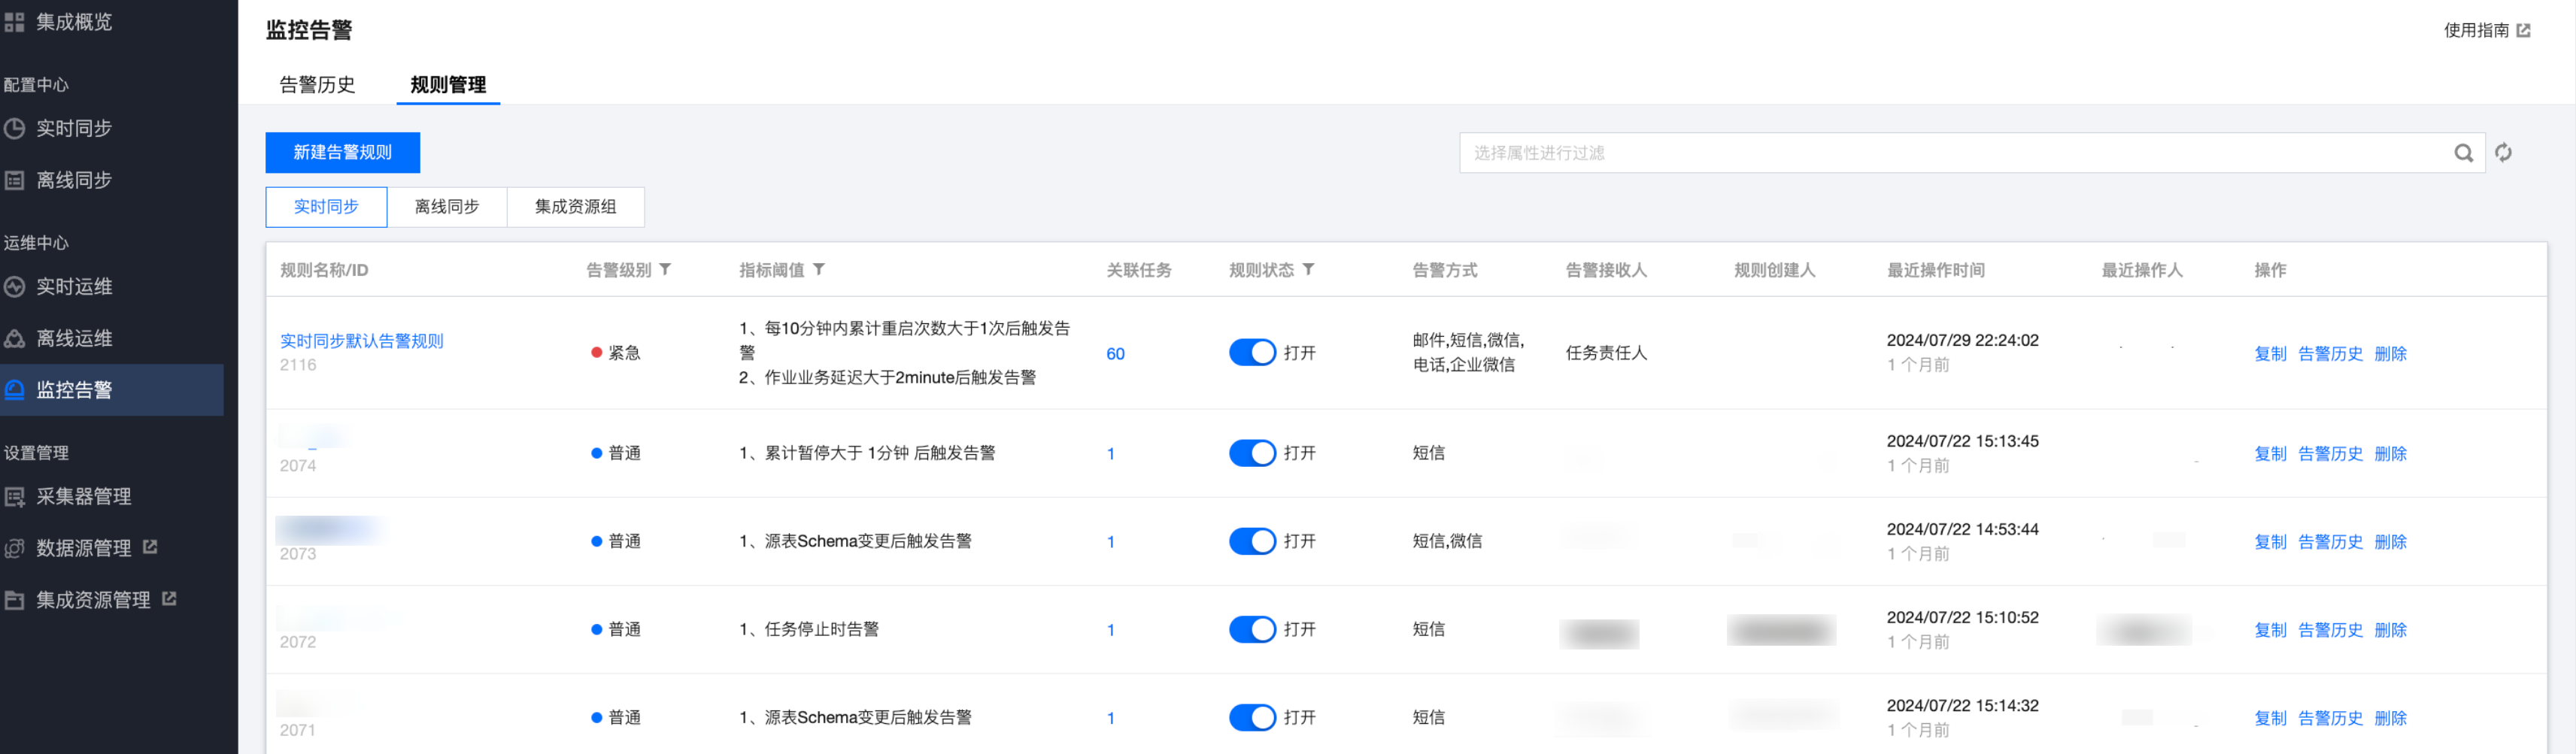Screen dimensions: 2576x754
Task: Click the 集成概览 grid icon
Action: (x=14, y=22)
